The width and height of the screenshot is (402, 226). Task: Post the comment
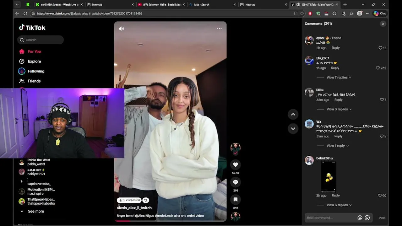pyautogui.click(x=382, y=218)
